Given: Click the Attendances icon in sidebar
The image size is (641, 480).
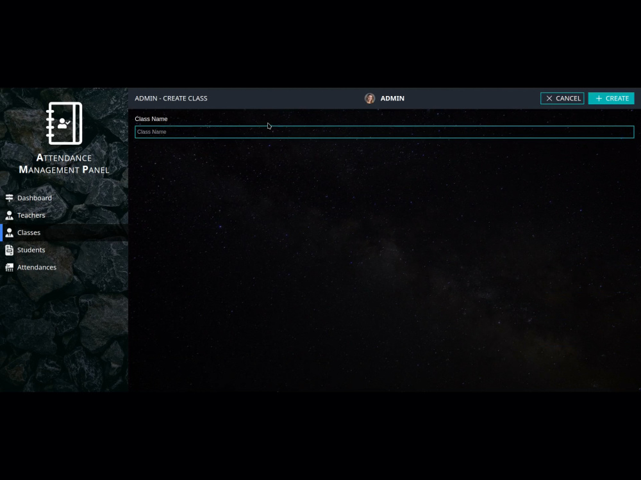Looking at the screenshot, I should (x=10, y=268).
